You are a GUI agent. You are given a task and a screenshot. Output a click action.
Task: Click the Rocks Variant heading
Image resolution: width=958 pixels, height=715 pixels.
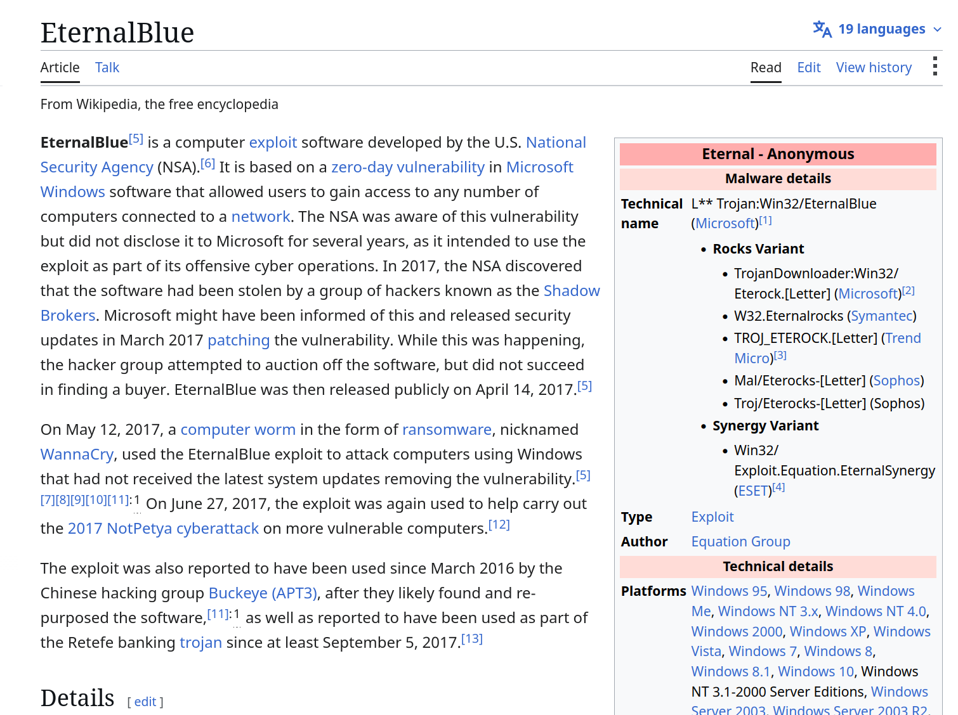click(x=758, y=248)
